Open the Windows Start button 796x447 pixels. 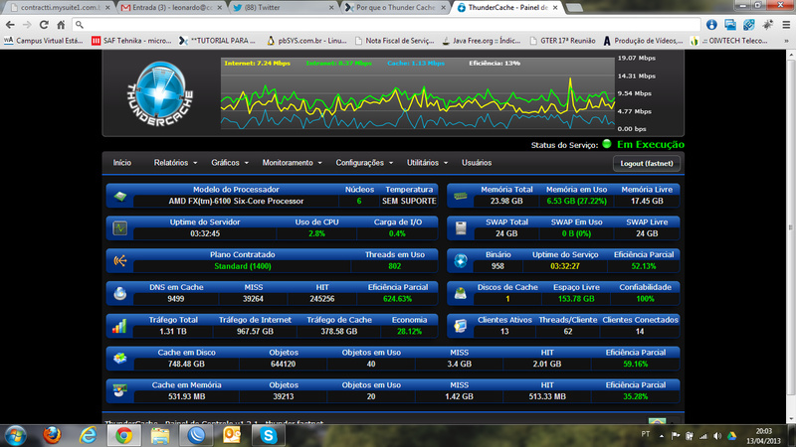(x=15, y=436)
